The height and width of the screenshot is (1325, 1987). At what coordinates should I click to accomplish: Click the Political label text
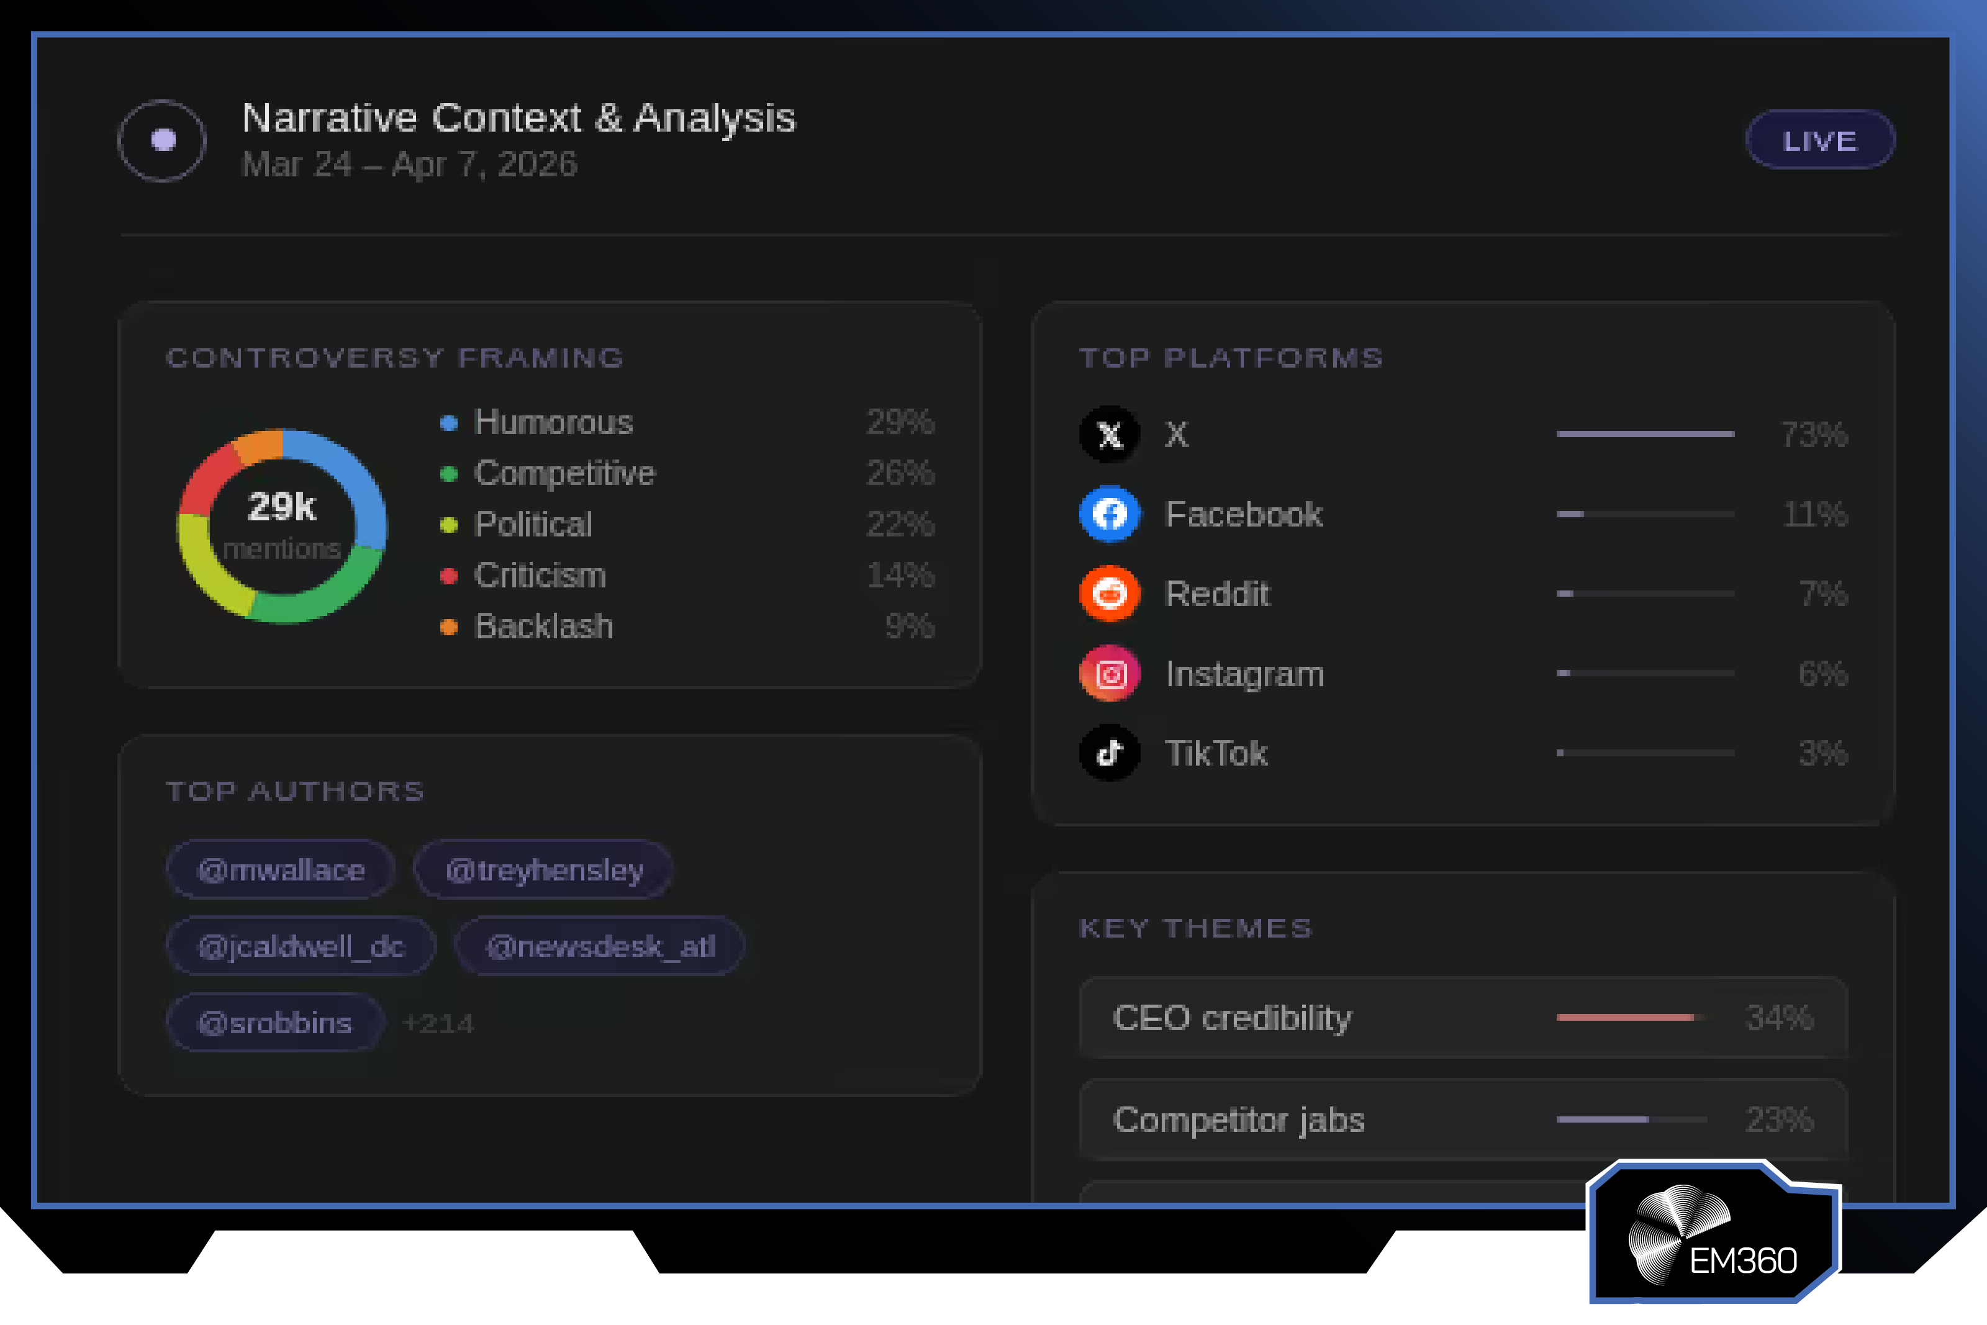533,525
